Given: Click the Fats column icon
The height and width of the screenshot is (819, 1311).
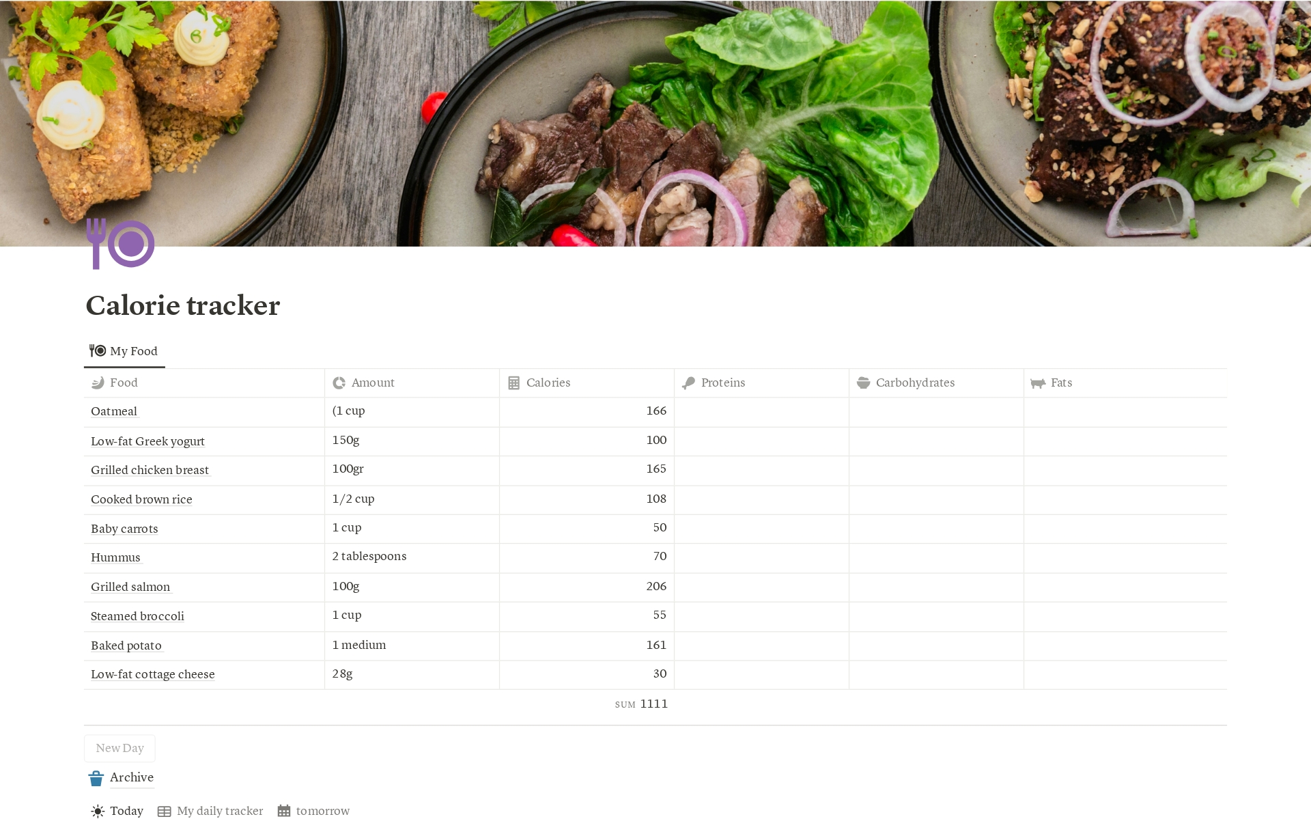Looking at the screenshot, I should [1039, 382].
